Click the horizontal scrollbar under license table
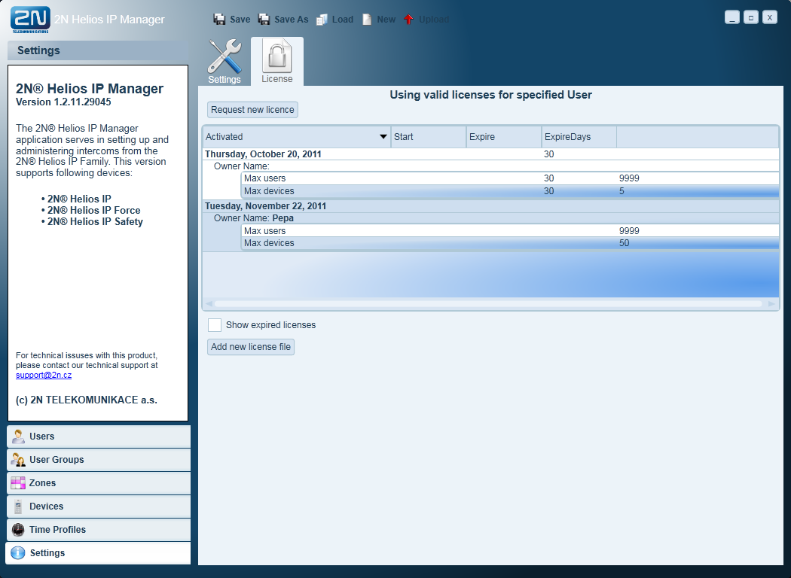This screenshot has height=578, width=791. (x=488, y=304)
